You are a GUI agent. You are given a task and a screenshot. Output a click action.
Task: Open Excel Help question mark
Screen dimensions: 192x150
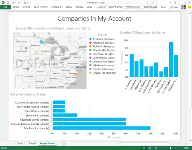tap(170, 2)
